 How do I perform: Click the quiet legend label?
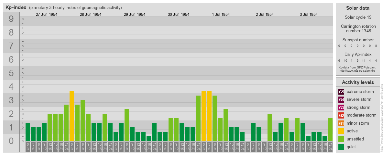pos(352,147)
